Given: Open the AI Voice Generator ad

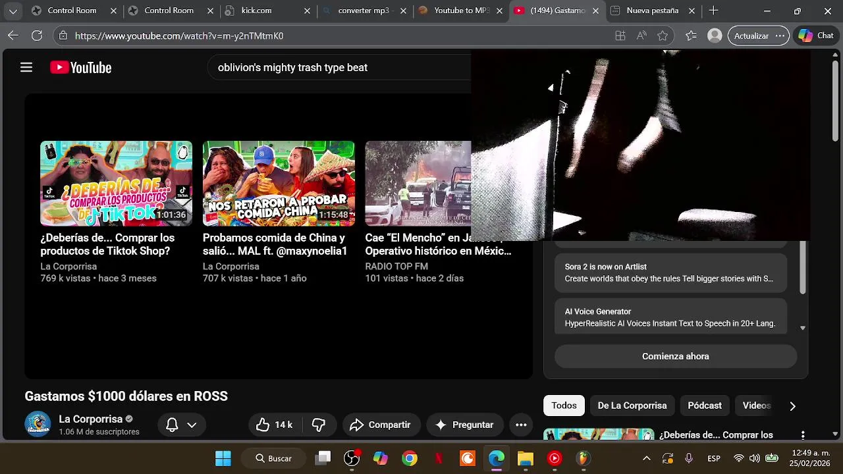Looking at the screenshot, I should [671, 317].
